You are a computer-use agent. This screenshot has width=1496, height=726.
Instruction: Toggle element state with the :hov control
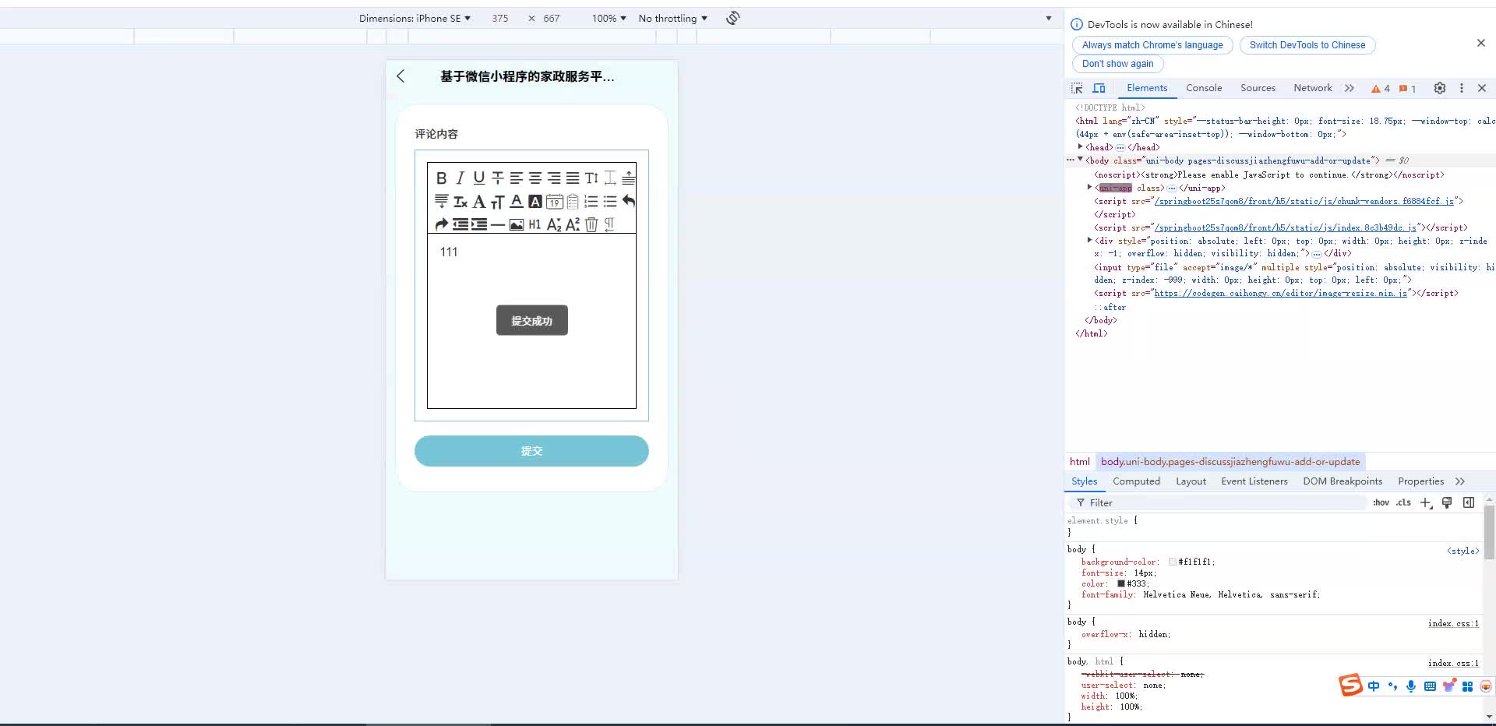point(1381,502)
